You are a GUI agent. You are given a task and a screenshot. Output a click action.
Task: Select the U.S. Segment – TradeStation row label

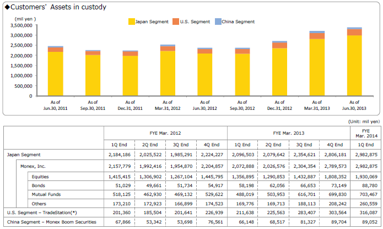(43, 213)
